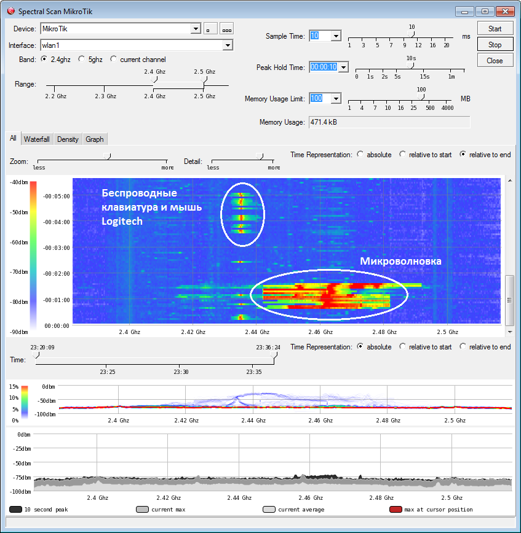Click the scroll up arrow beside the waterfall

point(509,182)
